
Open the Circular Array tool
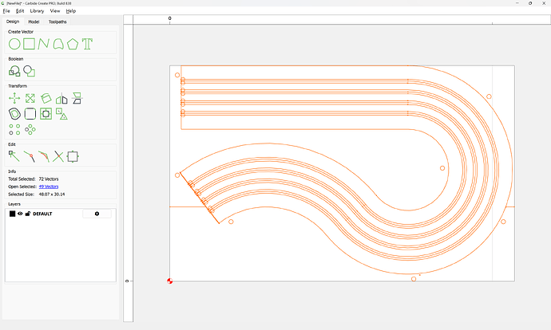coord(30,129)
